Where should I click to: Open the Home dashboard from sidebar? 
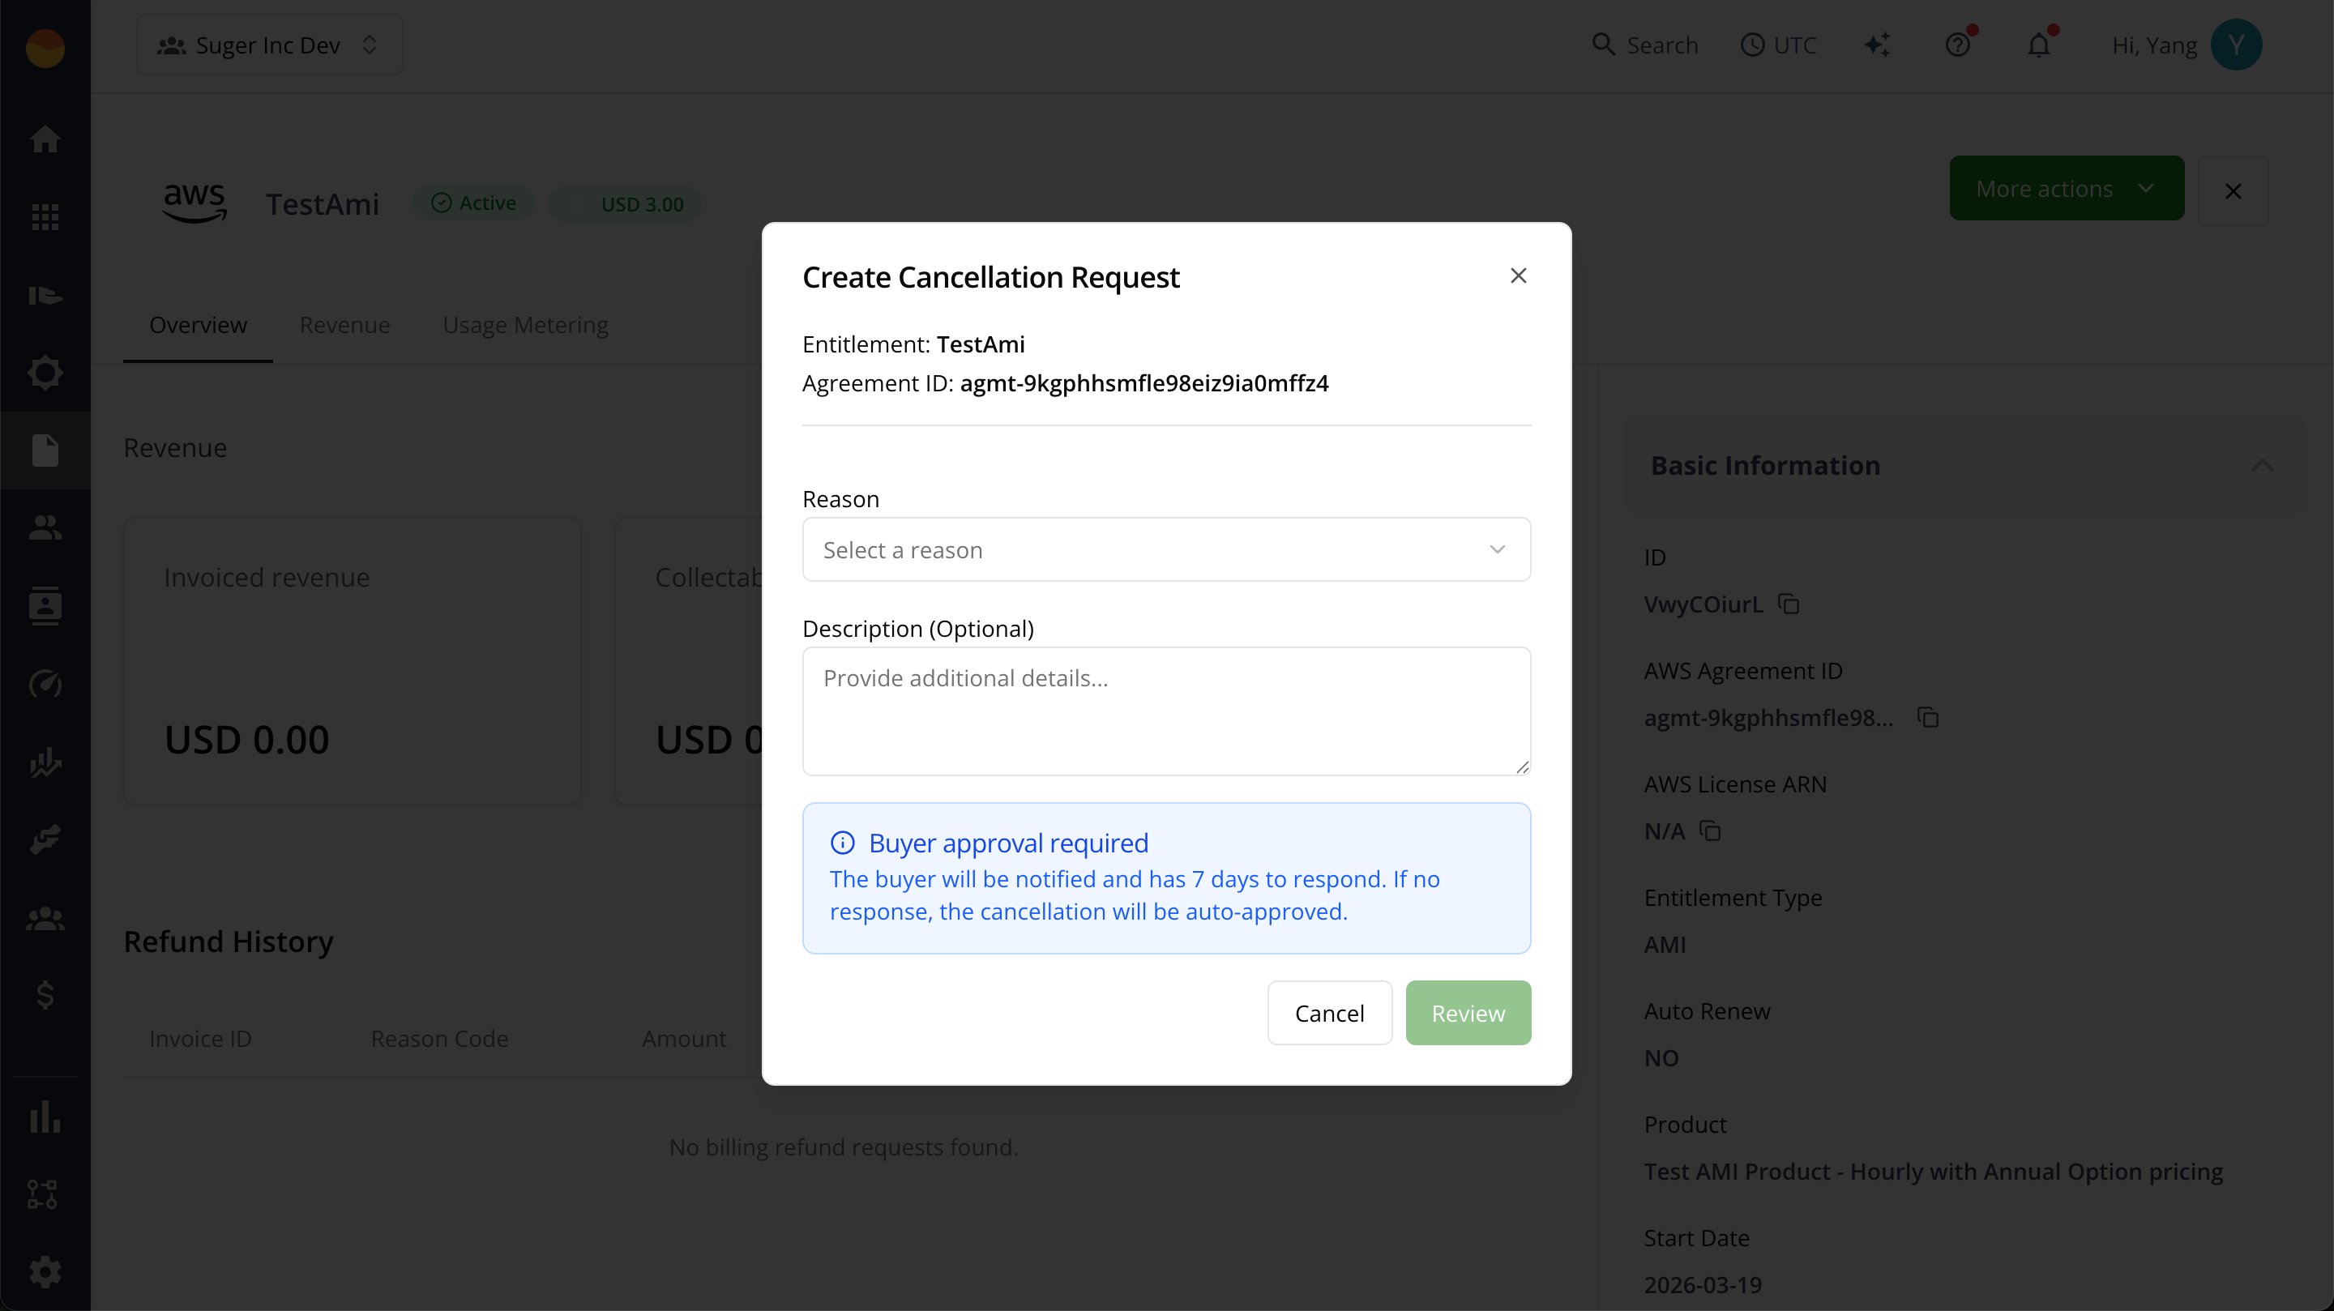(44, 139)
